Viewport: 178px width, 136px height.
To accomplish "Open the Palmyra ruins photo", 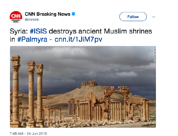I will click(x=83, y=87).
